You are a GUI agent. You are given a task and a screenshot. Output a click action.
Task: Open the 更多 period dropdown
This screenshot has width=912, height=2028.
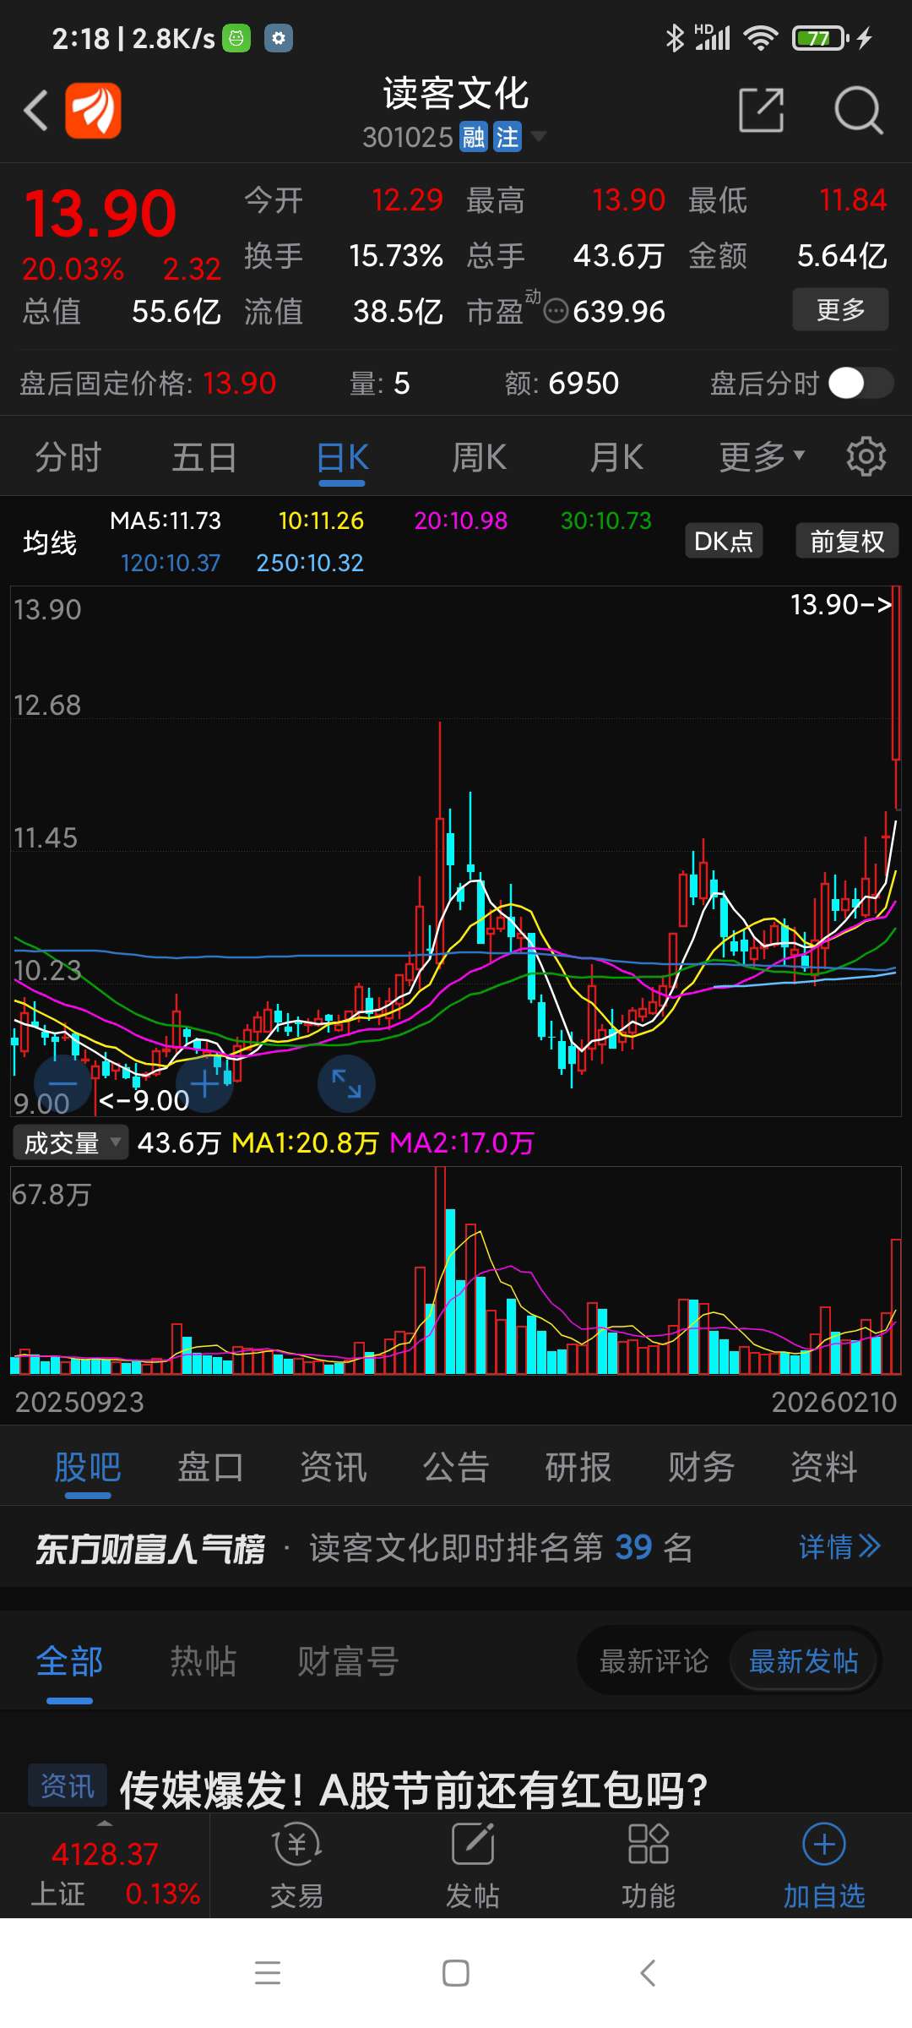[x=762, y=457]
